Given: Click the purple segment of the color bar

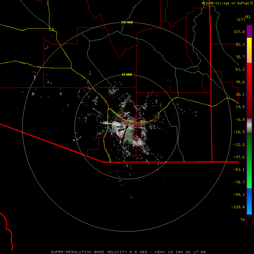Looking at the screenshot, I should 249,32.
